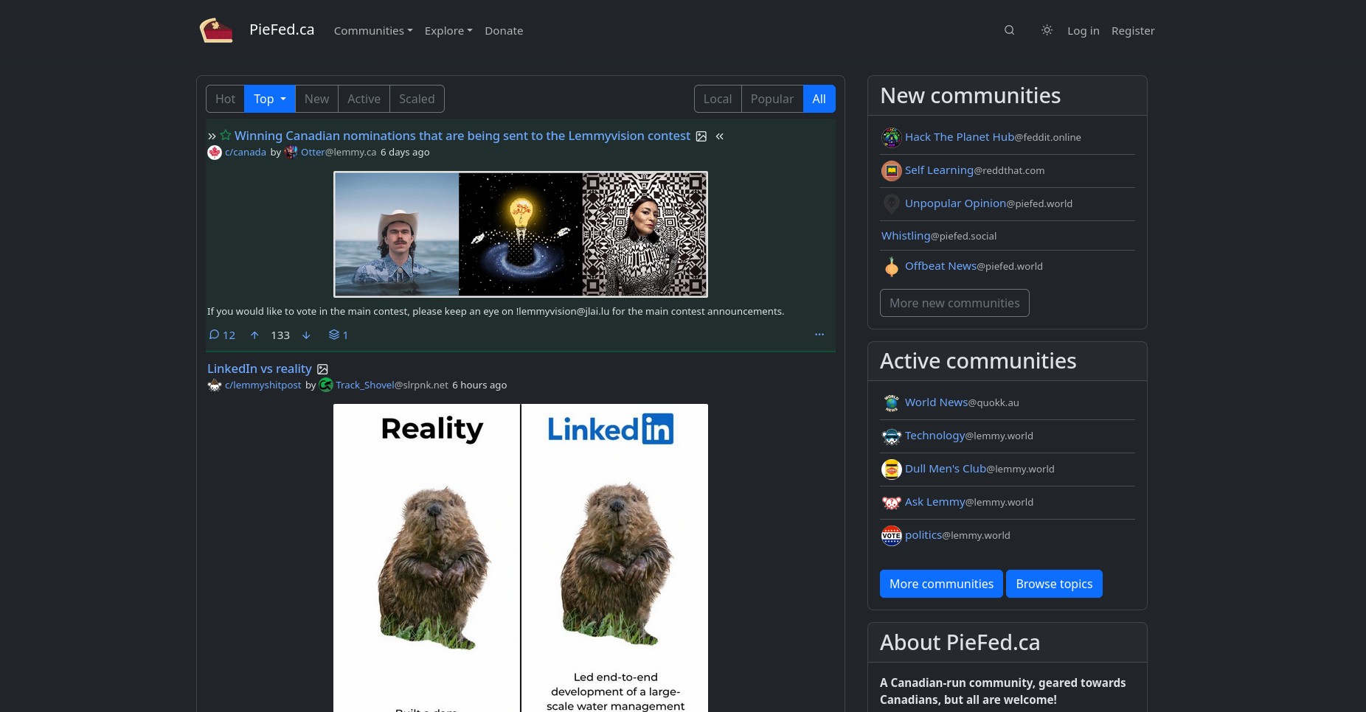Open more options ellipsis on Lemmyvision post
This screenshot has height=712, width=1366.
(x=819, y=334)
